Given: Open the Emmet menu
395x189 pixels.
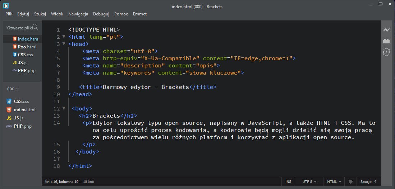Looking at the screenshot, I should pyautogui.click(x=140, y=14).
